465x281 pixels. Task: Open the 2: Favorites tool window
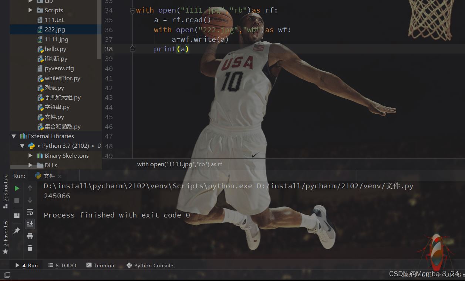tap(5, 237)
